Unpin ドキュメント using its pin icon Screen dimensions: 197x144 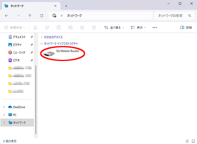point(32,37)
